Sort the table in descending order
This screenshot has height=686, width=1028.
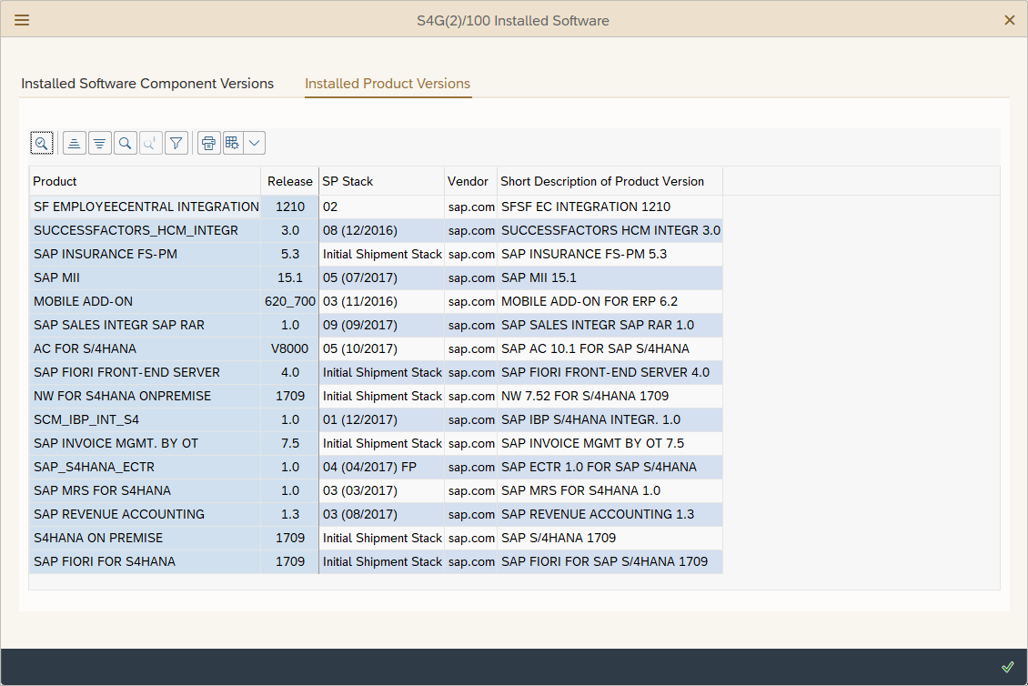pyautogui.click(x=100, y=143)
